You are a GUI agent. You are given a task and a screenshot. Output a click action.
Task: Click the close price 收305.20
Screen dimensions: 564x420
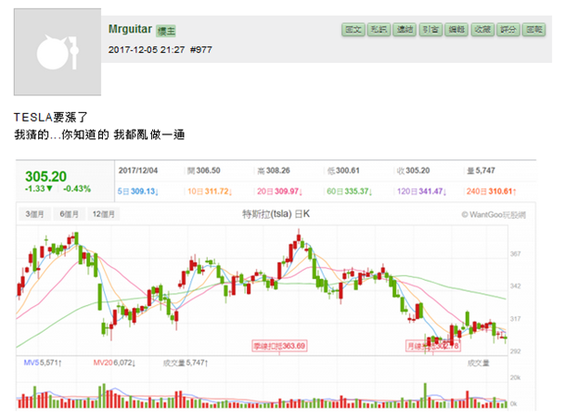(x=414, y=171)
